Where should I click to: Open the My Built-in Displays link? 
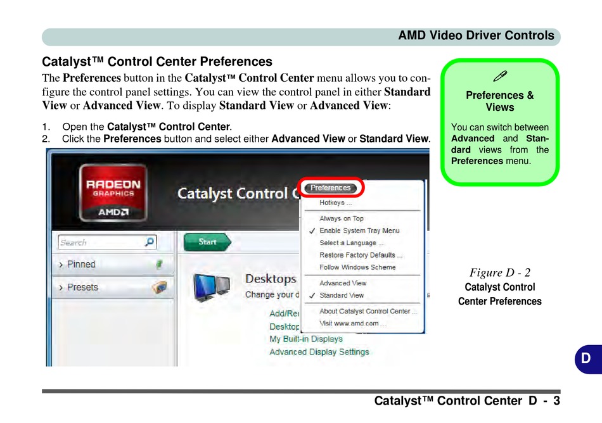[x=306, y=339]
